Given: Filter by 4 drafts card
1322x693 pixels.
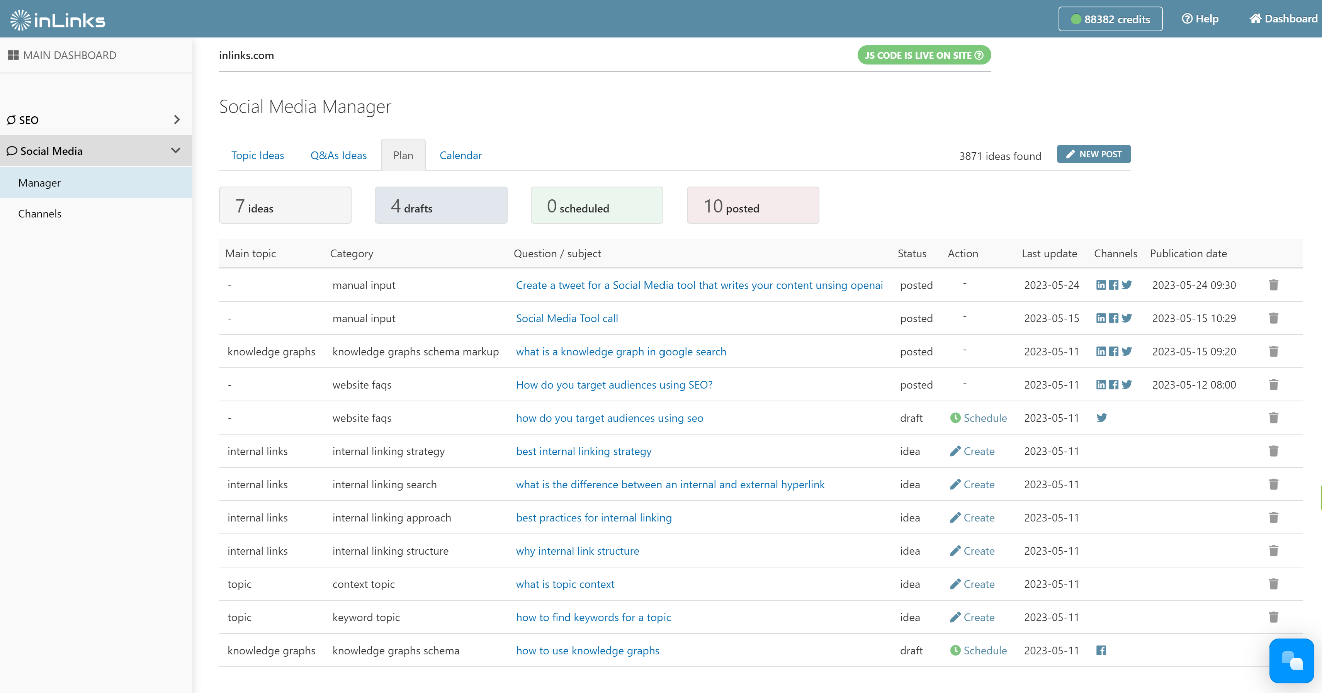Looking at the screenshot, I should pos(441,206).
